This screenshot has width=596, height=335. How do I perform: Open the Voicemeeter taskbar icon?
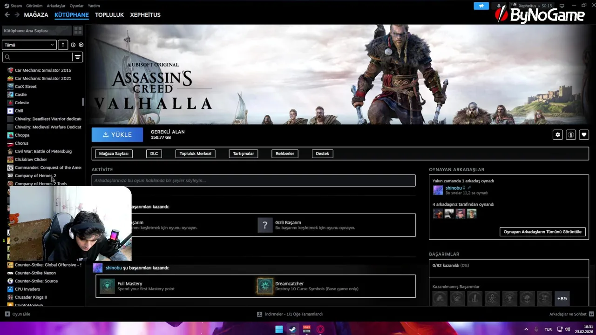306,329
